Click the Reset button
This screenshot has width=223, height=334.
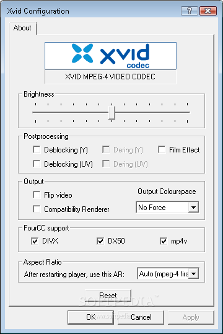108,296
